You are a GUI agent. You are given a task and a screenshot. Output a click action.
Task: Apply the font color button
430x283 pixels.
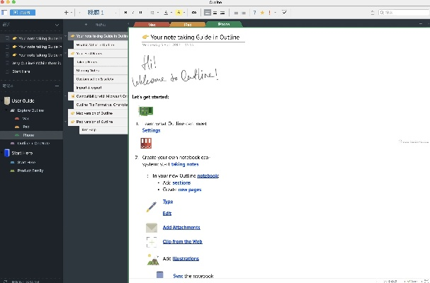(x=166, y=13)
